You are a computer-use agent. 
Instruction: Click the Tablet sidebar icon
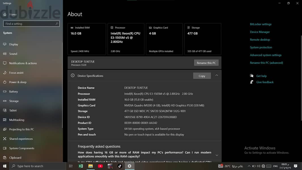5,110
